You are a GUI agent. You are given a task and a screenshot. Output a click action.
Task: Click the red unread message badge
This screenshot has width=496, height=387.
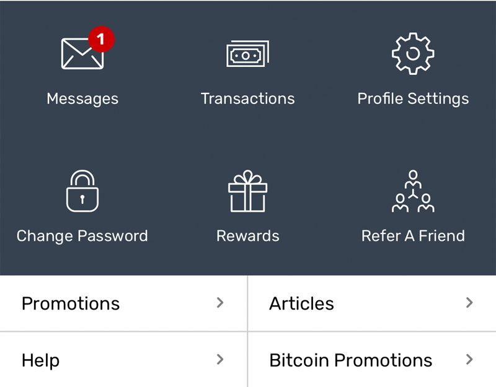point(101,39)
